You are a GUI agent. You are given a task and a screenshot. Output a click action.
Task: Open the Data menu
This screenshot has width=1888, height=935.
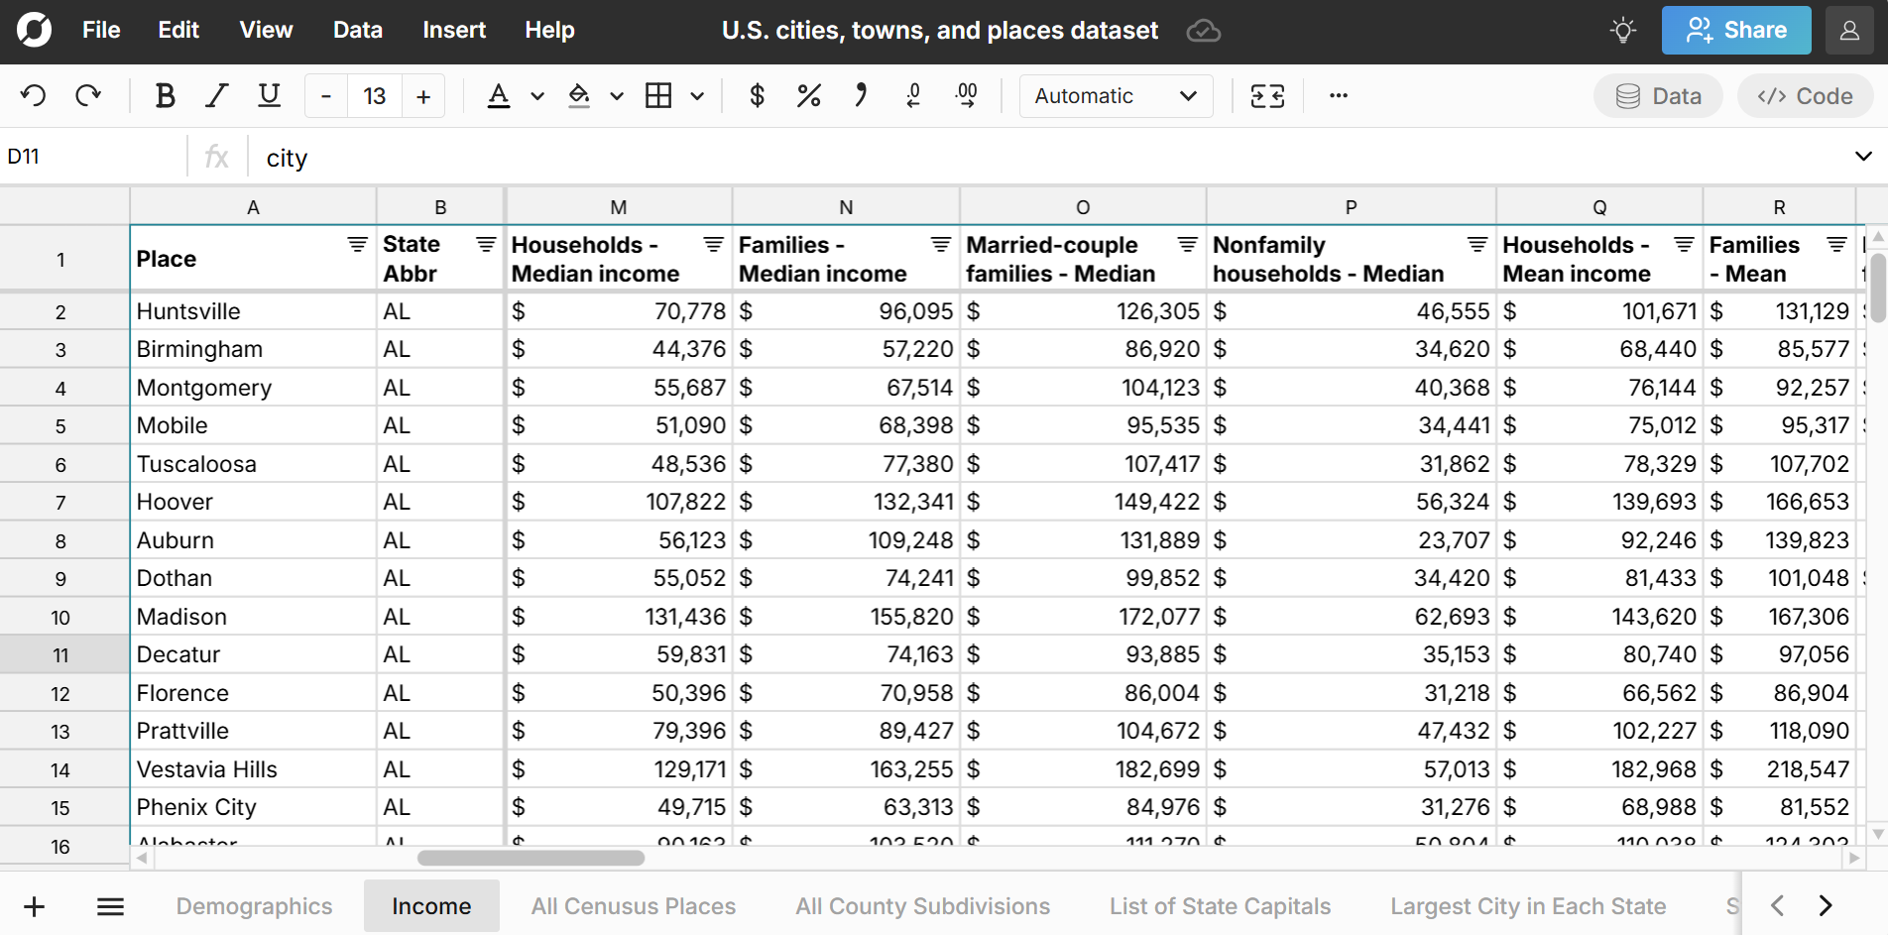coord(357,30)
